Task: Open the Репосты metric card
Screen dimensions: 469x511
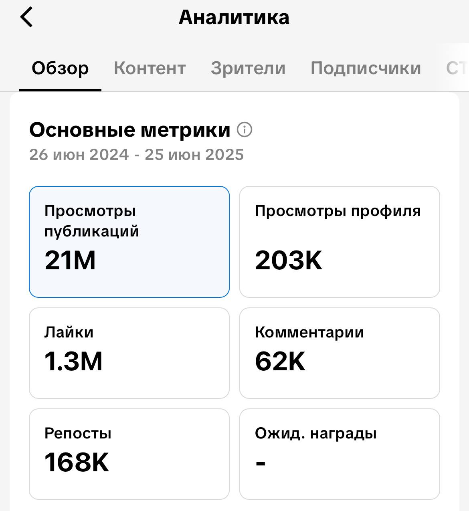Action: coord(129,454)
